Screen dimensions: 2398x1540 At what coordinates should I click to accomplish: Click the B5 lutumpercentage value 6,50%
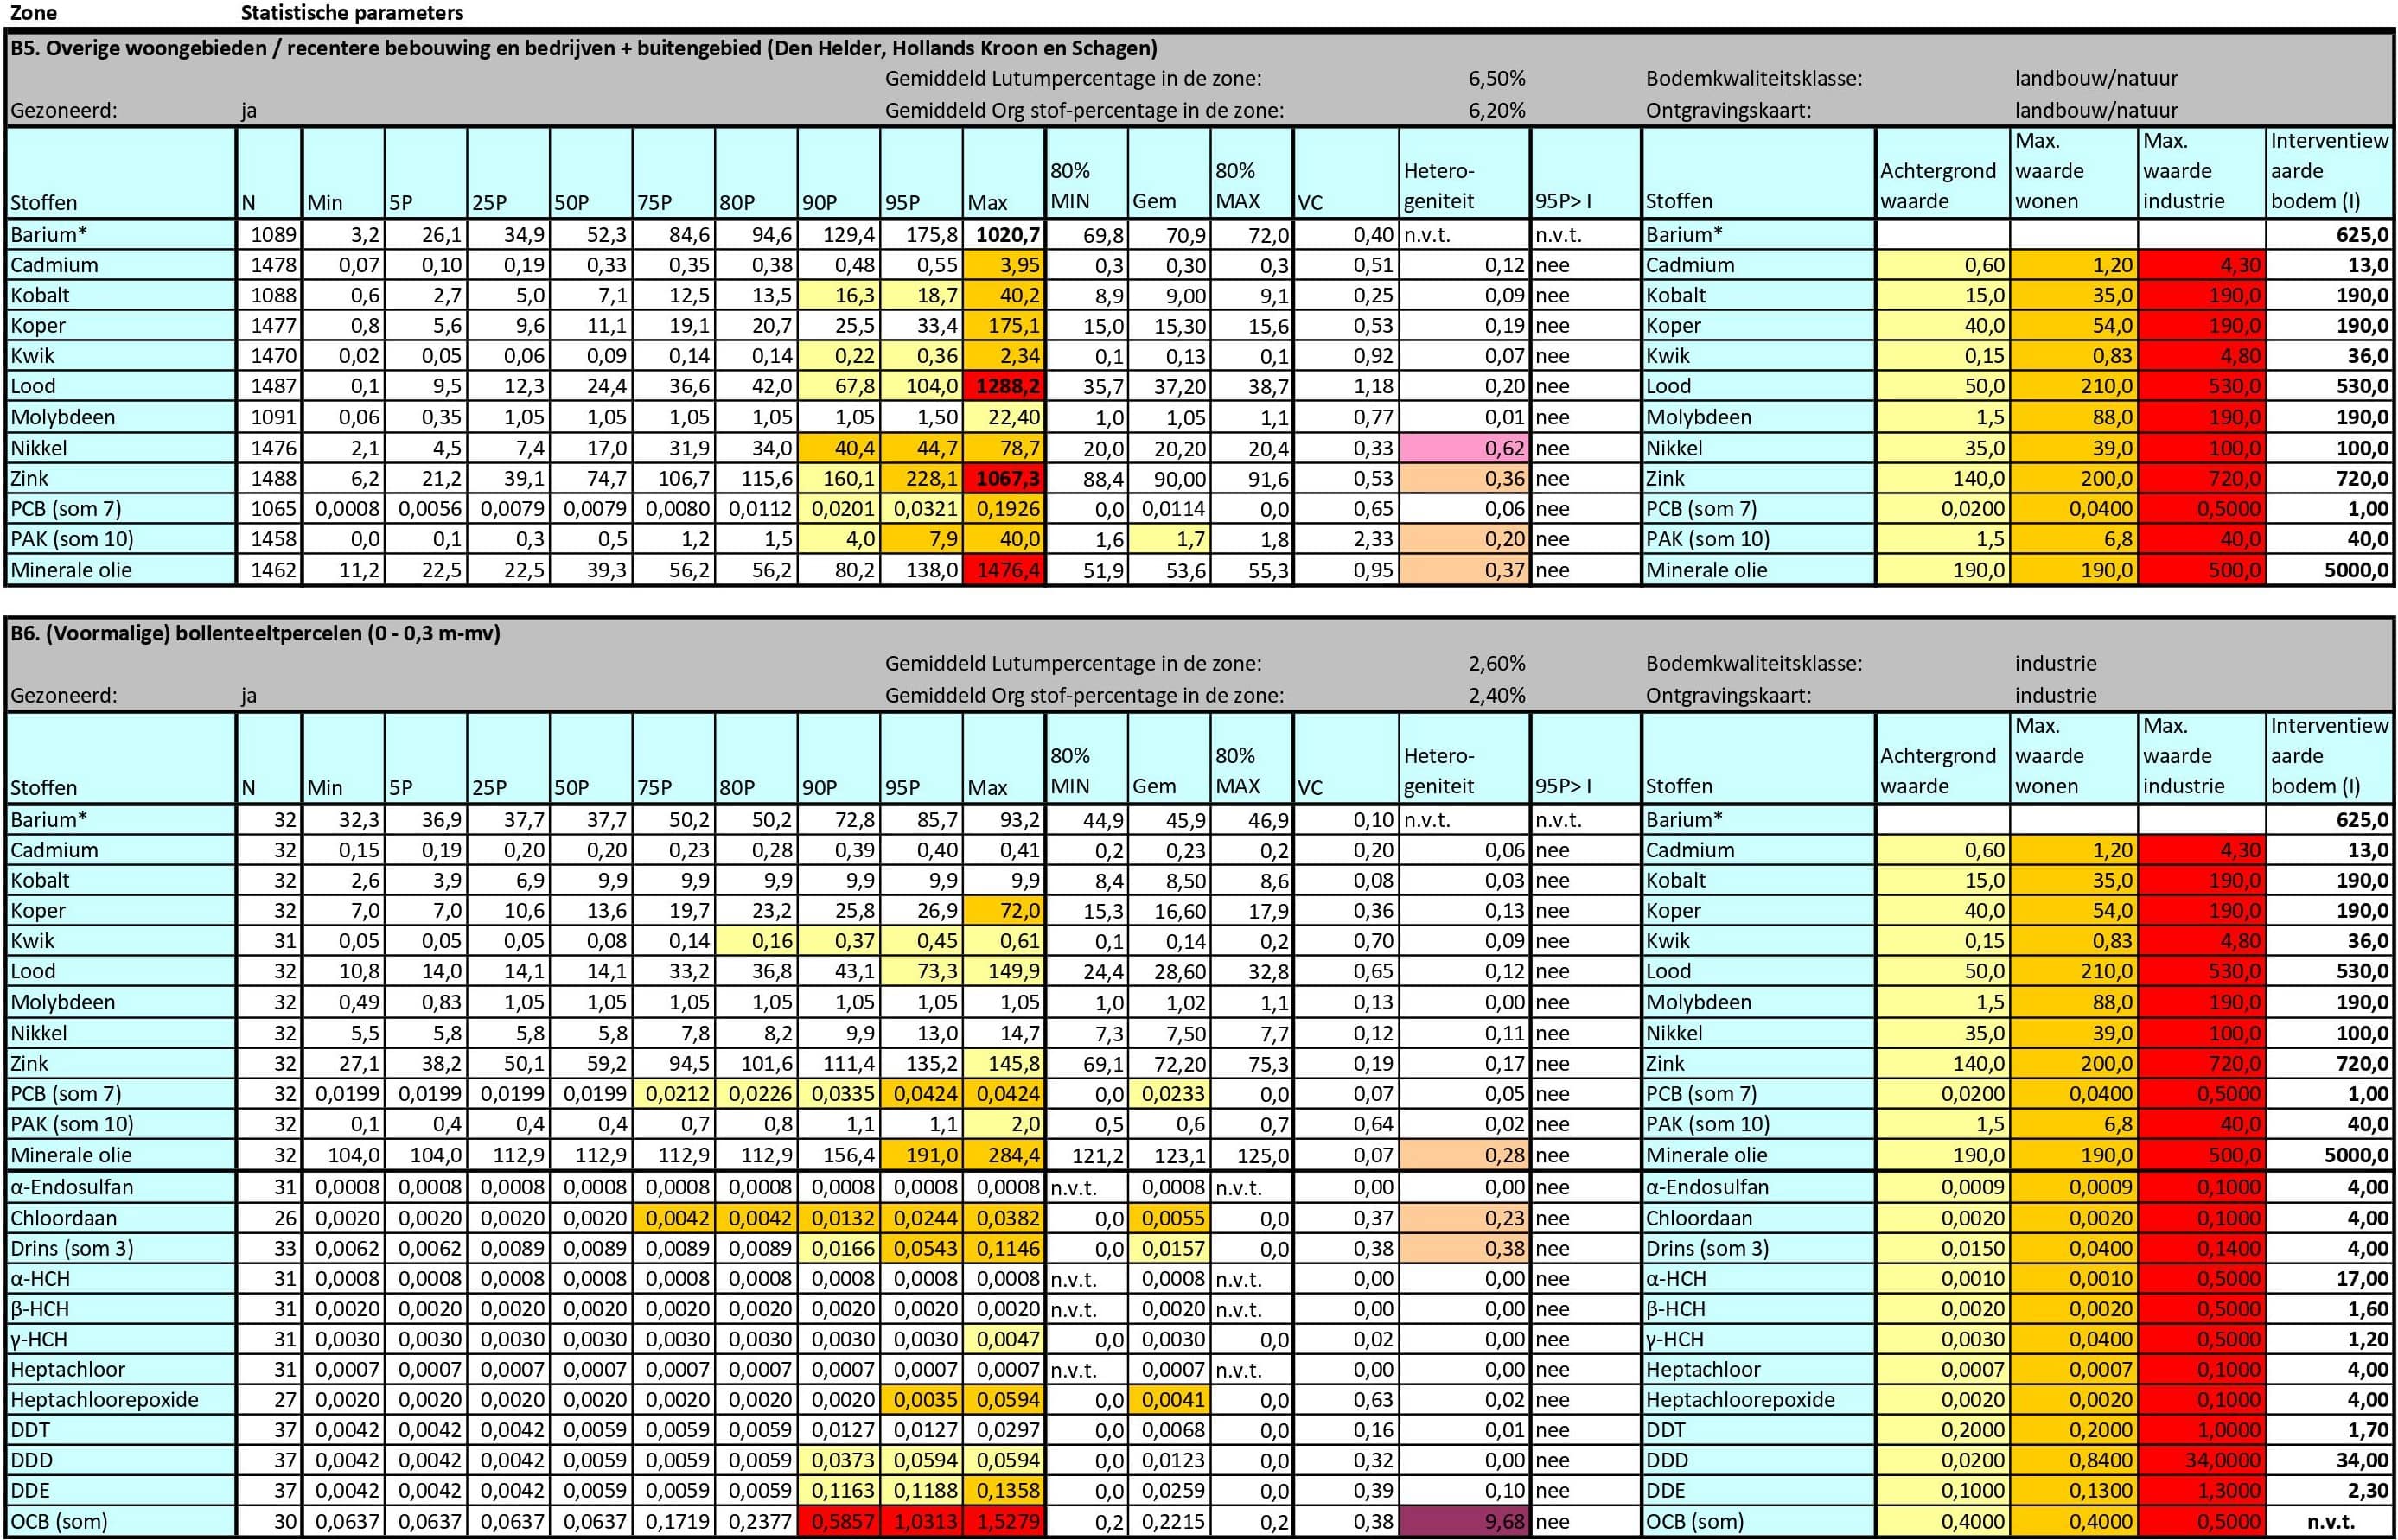pos(1496,78)
